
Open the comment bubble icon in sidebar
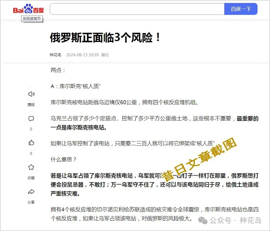point(31,119)
